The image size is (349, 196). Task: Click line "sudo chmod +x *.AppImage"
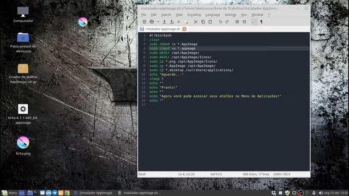[x=173, y=44]
